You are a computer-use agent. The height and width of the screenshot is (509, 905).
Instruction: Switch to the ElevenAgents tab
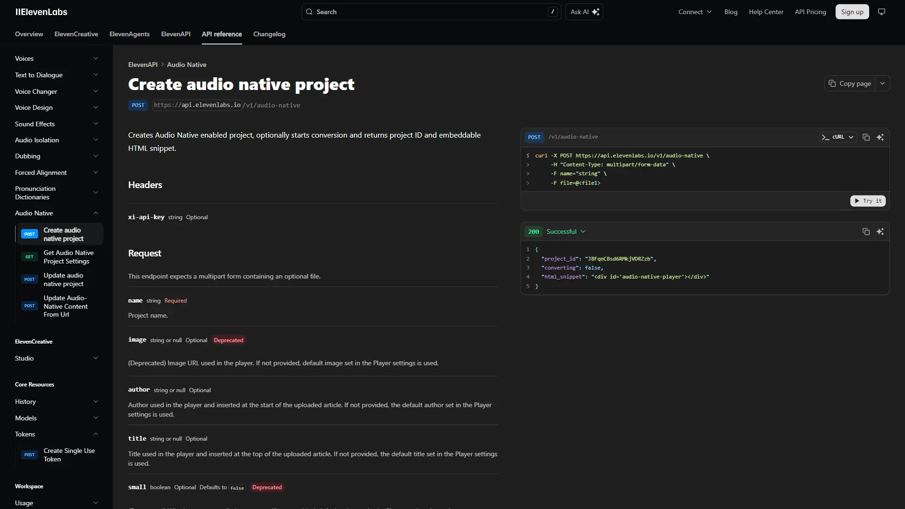point(130,34)
